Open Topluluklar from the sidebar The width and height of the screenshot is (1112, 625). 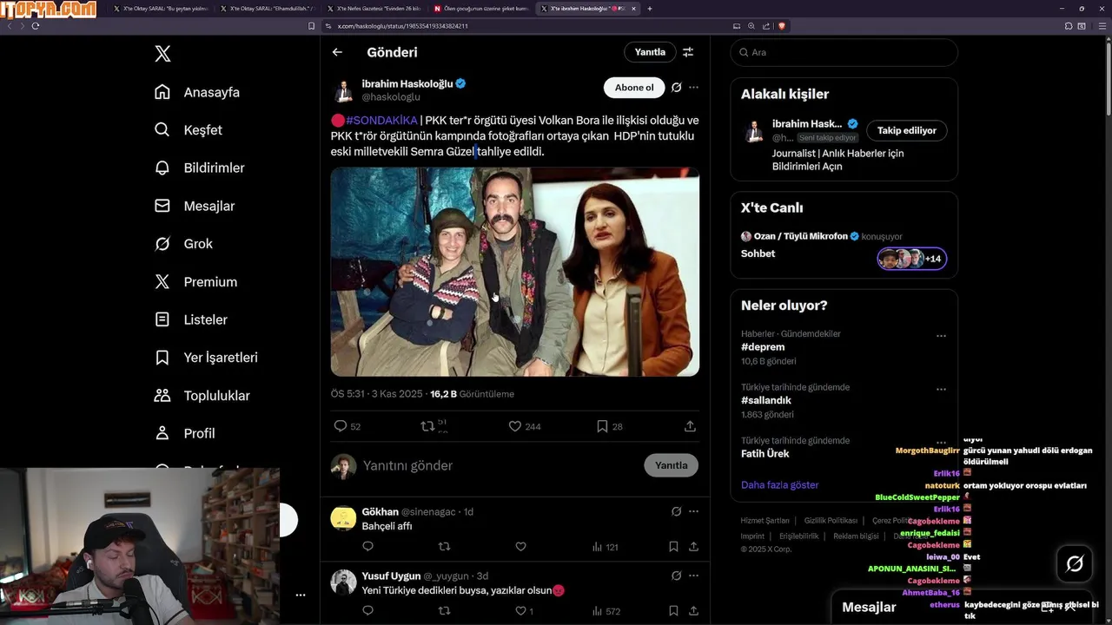(x=202, y=396)
